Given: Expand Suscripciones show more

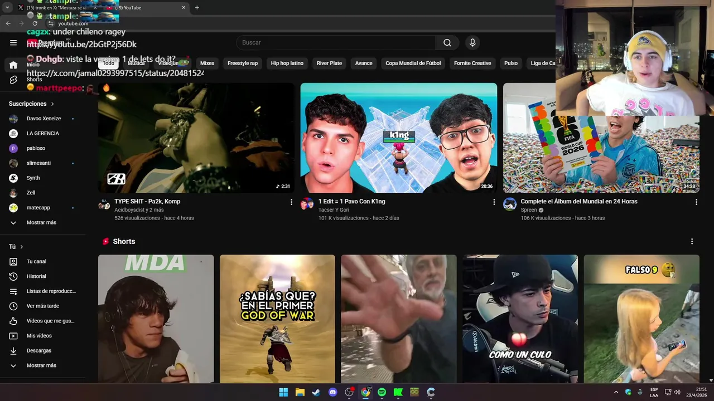Looking at the screenshot, I should pyautogui.click(x=42, y=222).
